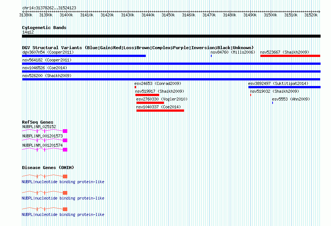Click the second orange OMIM NUBPL gene glyph
Screen dimensions: 331x226
tap(45, 193)
